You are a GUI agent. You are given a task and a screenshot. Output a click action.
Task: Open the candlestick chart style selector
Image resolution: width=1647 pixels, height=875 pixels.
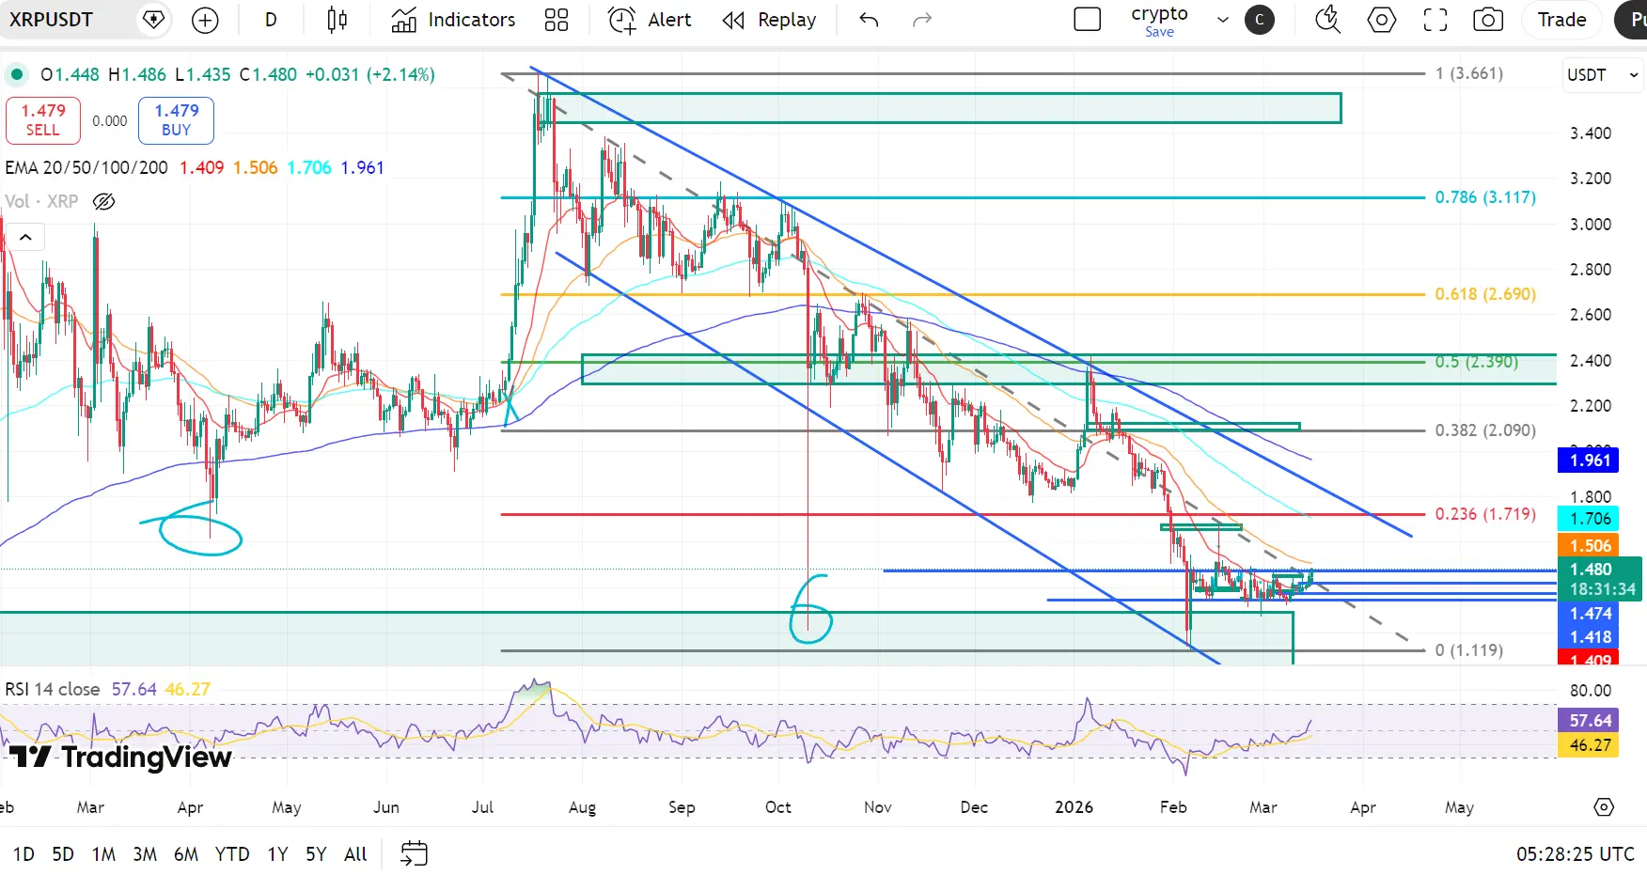(337, 20)
